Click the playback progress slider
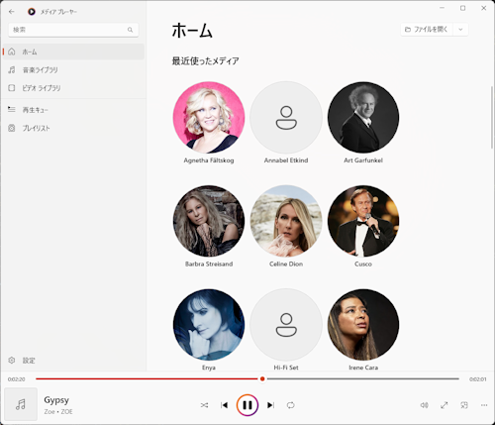 [247, 378]
